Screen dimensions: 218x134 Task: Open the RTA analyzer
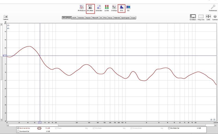point(122,8)
